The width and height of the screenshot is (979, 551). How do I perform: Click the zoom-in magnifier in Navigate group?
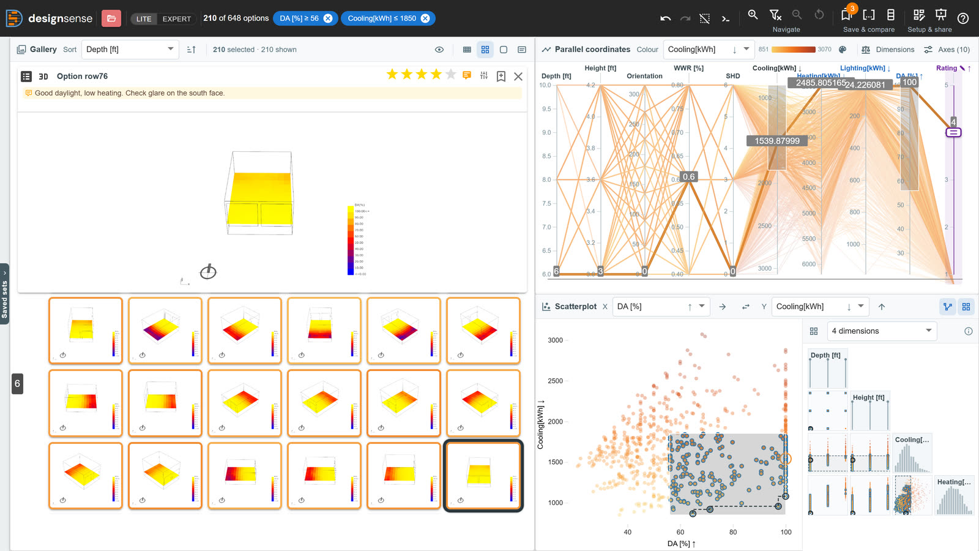pyautogui.click(x=753, y=15)
